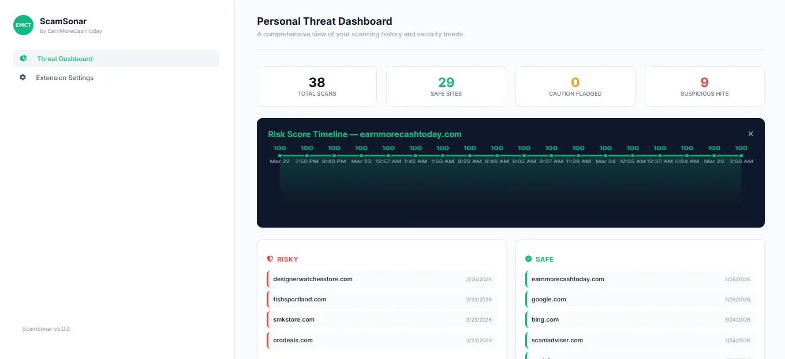Click the Mar 23 timeline data point
The height and width of the screenshot is (359, 785).
pos(361,156)
